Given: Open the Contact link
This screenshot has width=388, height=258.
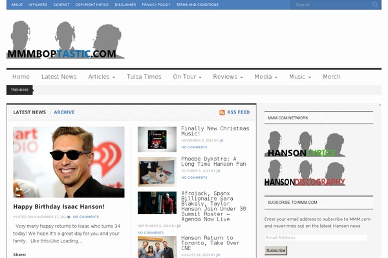Looking at the screenshot, I should click(61, 5).
